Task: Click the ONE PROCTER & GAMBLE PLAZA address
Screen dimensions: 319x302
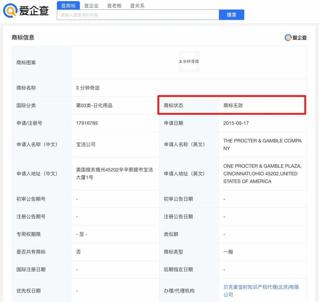Action: (x=262, y=174)
